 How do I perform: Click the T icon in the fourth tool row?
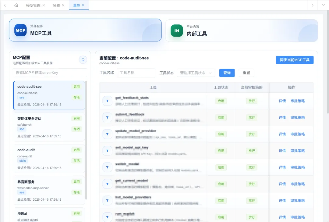click(107, 151)
